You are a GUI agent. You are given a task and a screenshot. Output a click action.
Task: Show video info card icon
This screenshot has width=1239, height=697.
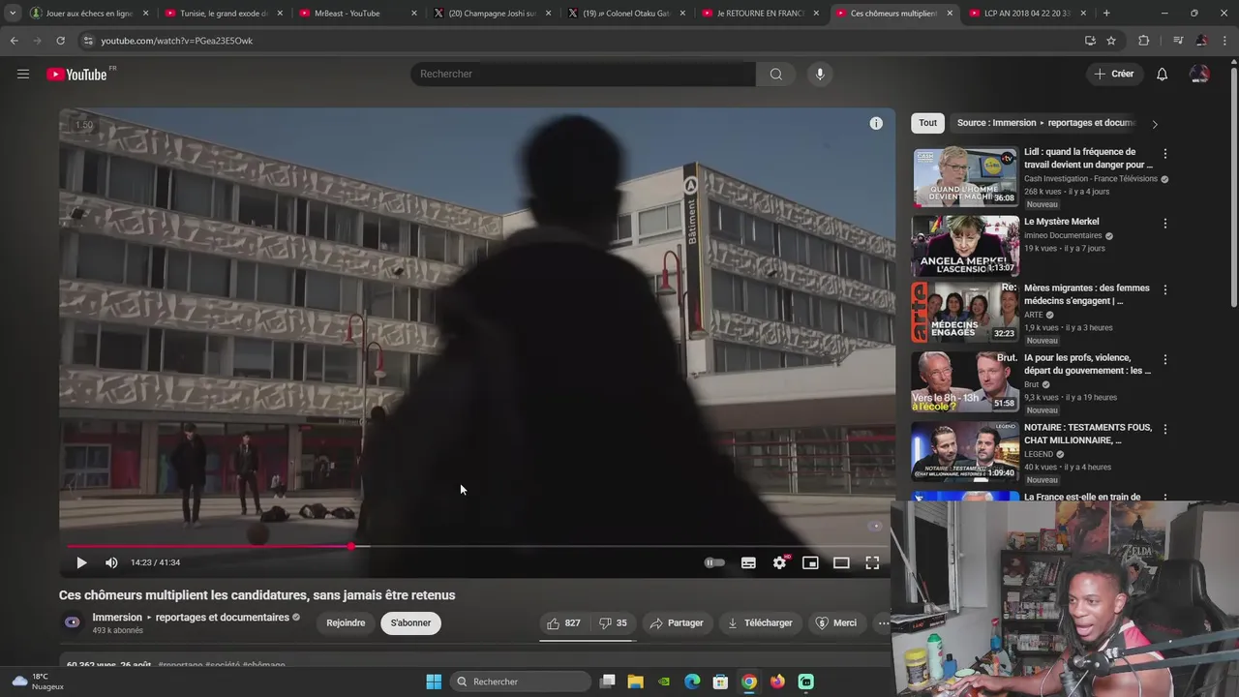pyautogui.click(x=876, y=123)
